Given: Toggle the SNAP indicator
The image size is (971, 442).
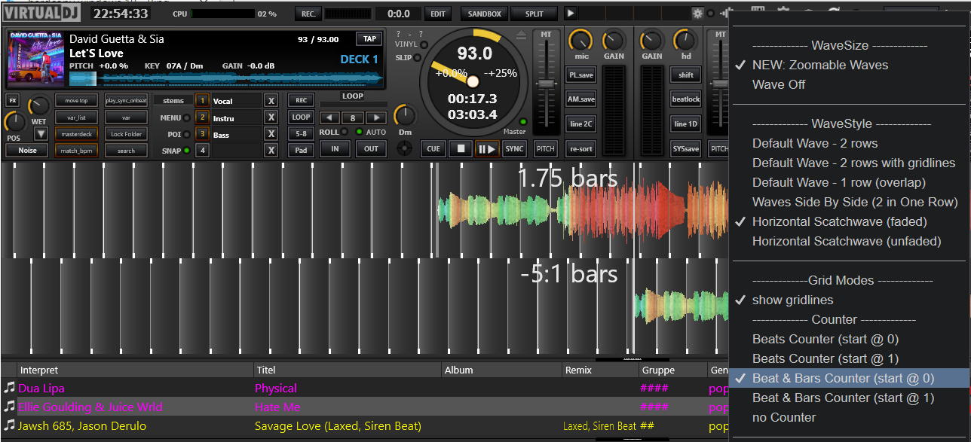Looking at the screenshot, I should coord(186,151).
